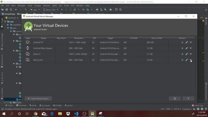The width and height of the screenshot is (208, 117).
Task: Open File Explorer from taskbar
Action: (60, 114)
